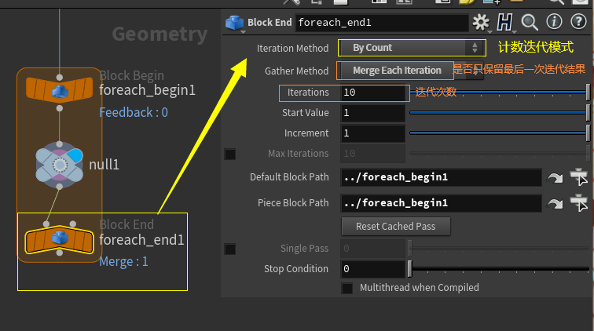Select the foreach_begin1 node
Screen dimensions: 594x331
coord(60,93)
